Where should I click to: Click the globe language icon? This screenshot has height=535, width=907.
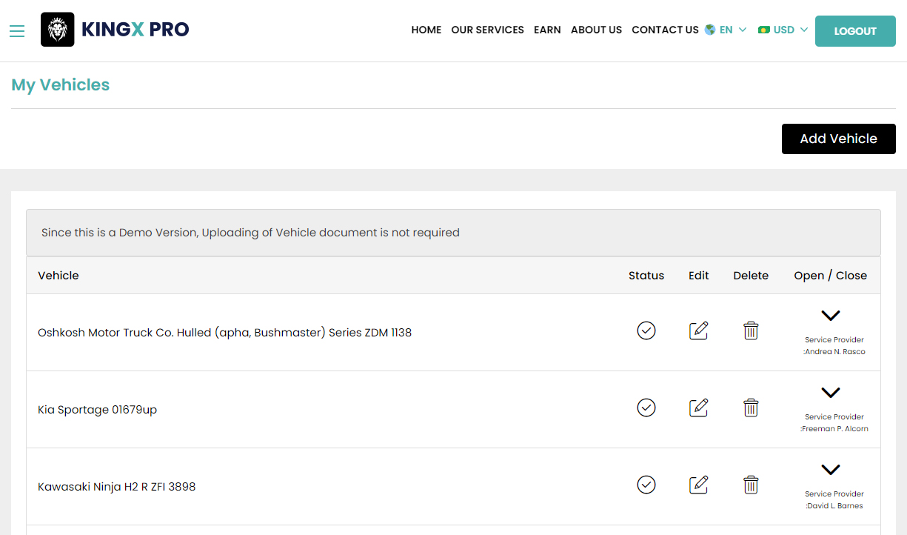point(710,30)
